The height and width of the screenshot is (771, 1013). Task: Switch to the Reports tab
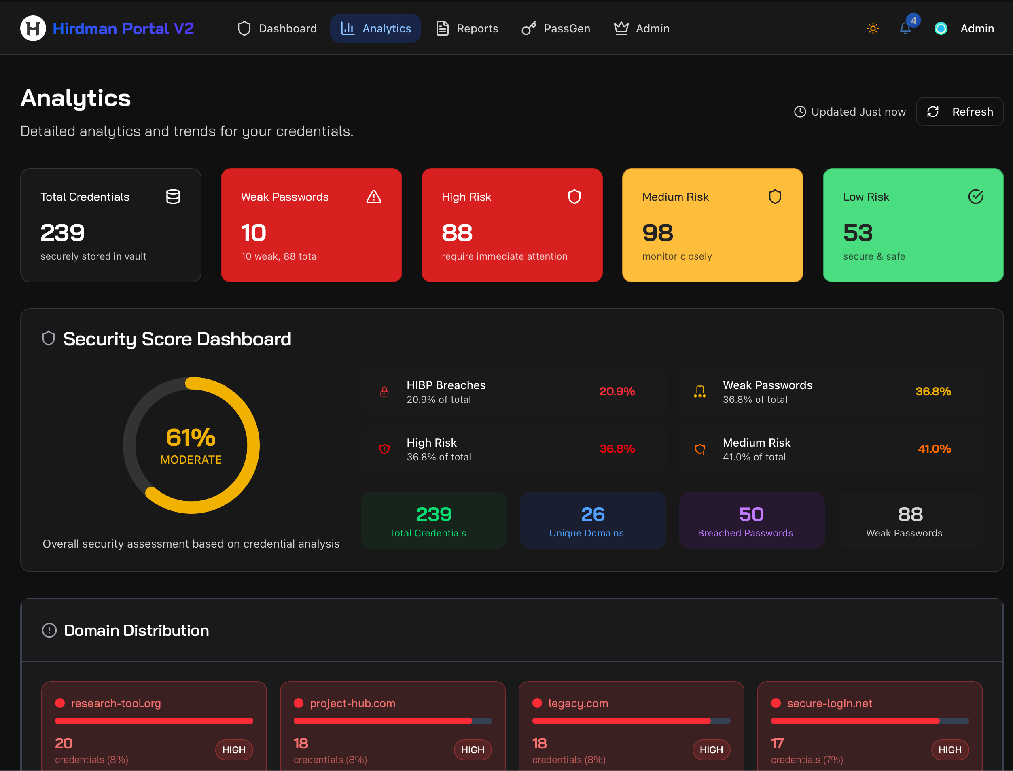click(x=467, y=28)
